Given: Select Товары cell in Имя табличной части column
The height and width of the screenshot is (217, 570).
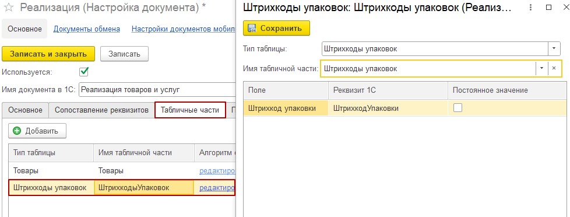Looking at the screenshot, I should (x=145, y=171).
